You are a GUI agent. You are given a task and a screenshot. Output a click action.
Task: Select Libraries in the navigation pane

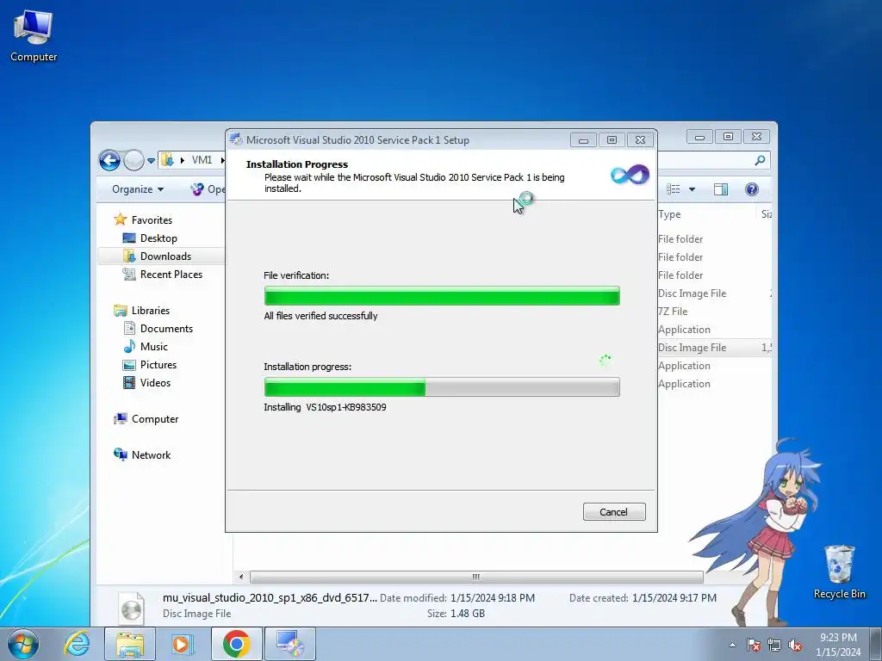click(x=150, y=310)
